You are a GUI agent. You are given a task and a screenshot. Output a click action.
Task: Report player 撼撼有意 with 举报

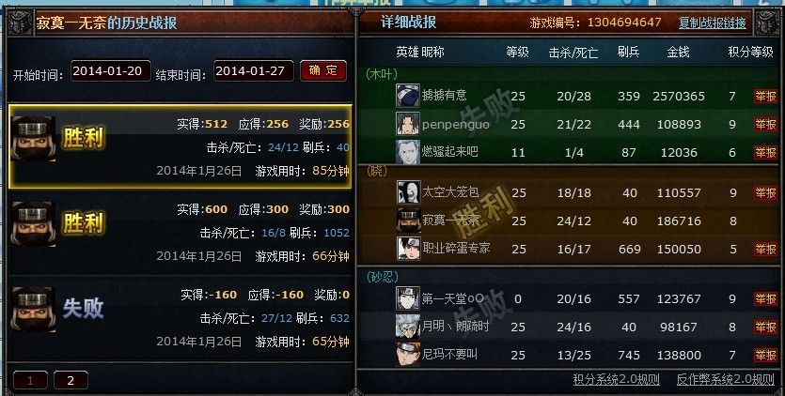[x=765, y=96]
